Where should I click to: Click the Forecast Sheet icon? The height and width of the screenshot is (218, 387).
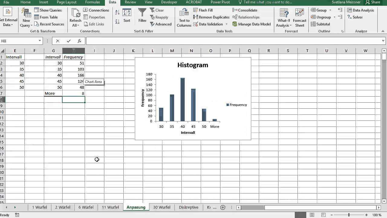point(300,18)
